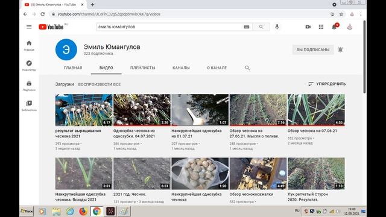Toggle the channel notification bell
386x217 pixels.
coord(340,49)
